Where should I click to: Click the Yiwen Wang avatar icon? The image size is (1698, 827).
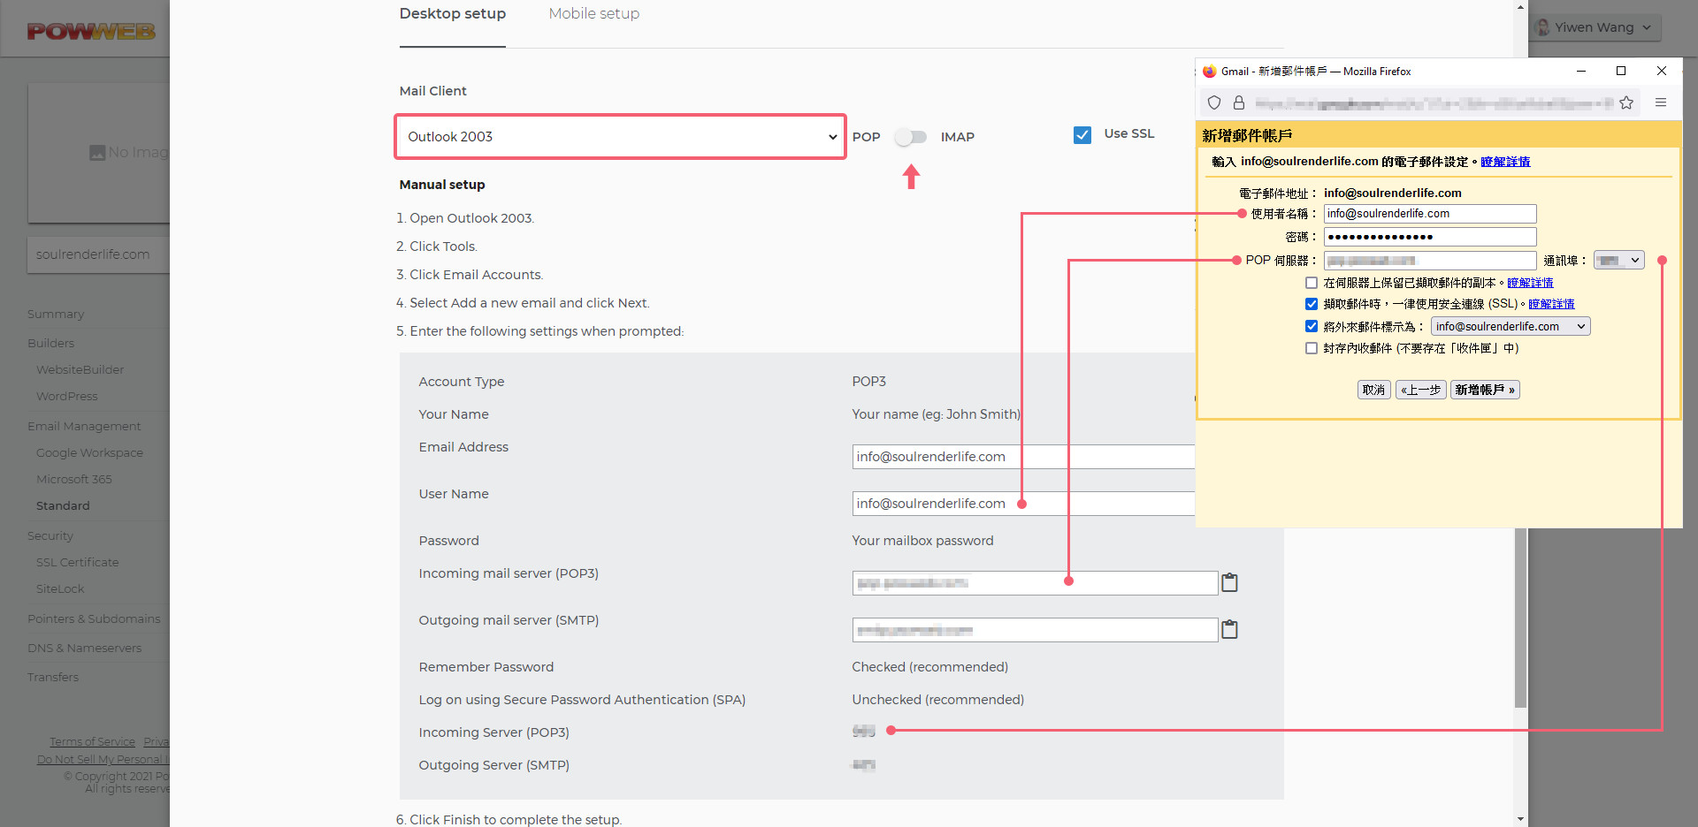[1543, 27]
